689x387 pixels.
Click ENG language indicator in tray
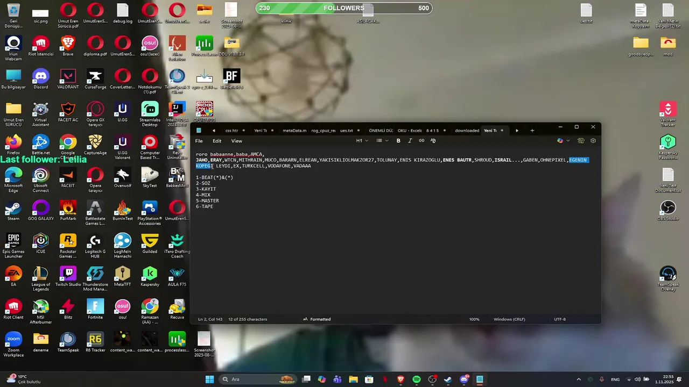pos(615,379)
